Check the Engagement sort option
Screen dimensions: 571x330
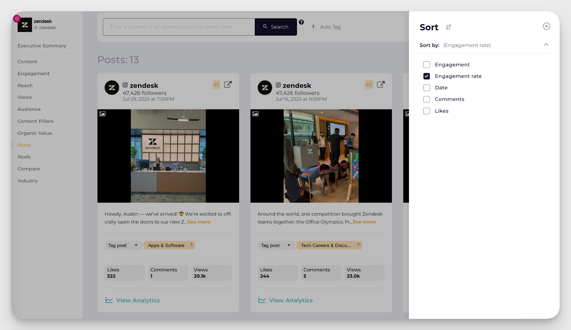pos(426,65)
